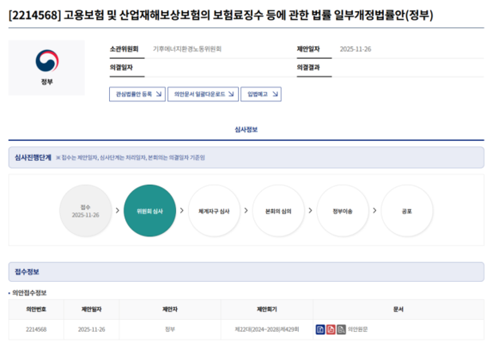
Task: Select the 본회의 심의 stage circle
Action: (x=278, y=211)
